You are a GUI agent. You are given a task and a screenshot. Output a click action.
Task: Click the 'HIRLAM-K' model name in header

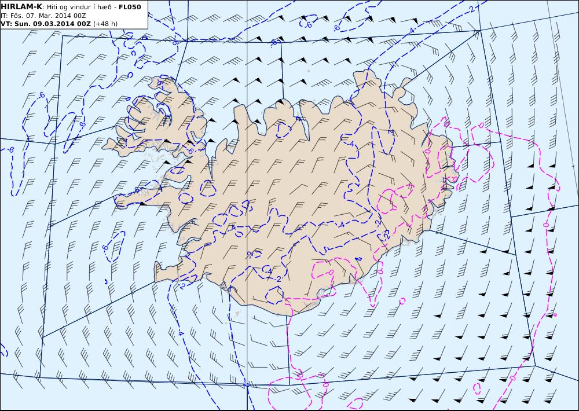[x=21, y=6]
